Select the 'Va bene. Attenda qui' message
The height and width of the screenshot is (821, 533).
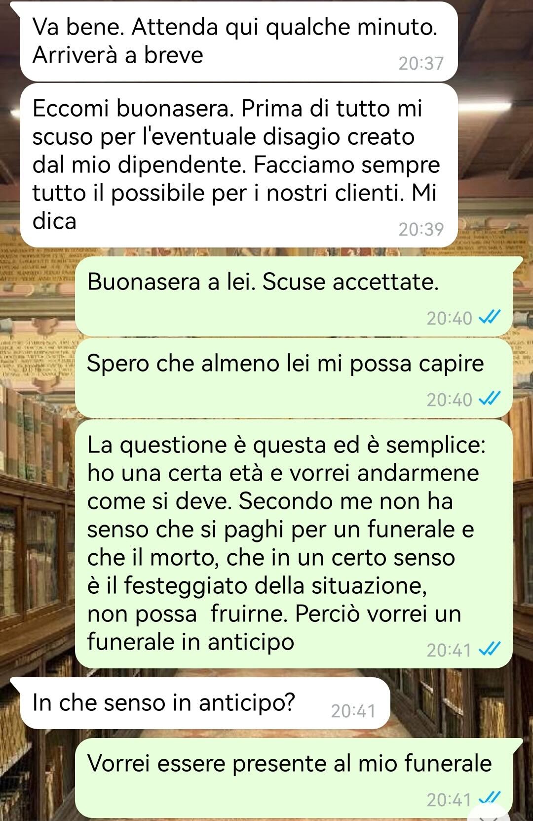pos(239,41)
